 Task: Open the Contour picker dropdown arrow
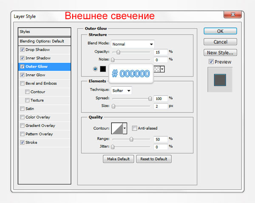click(x=125, y=128)
